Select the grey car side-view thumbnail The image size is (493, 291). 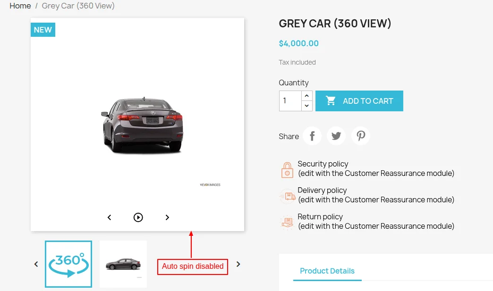[123, 264]
